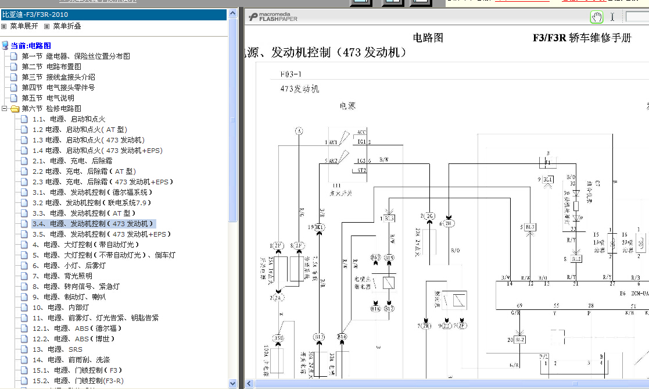The image size is (649, 389).
Task: Open 第四节 电气接头零件号
Action: [x=58, y=87]
